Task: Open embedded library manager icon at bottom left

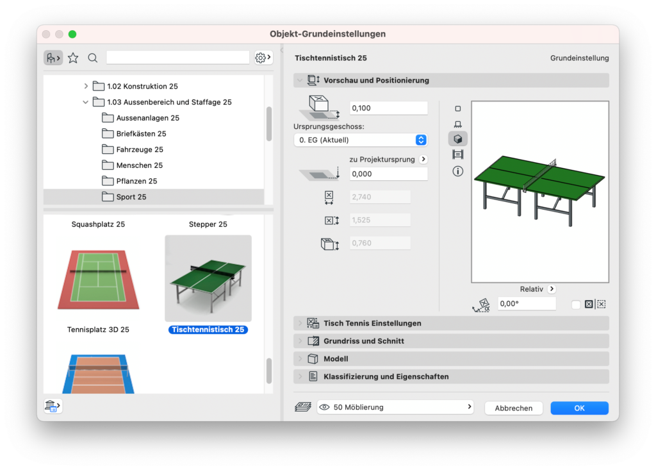Action: (53, 406)
